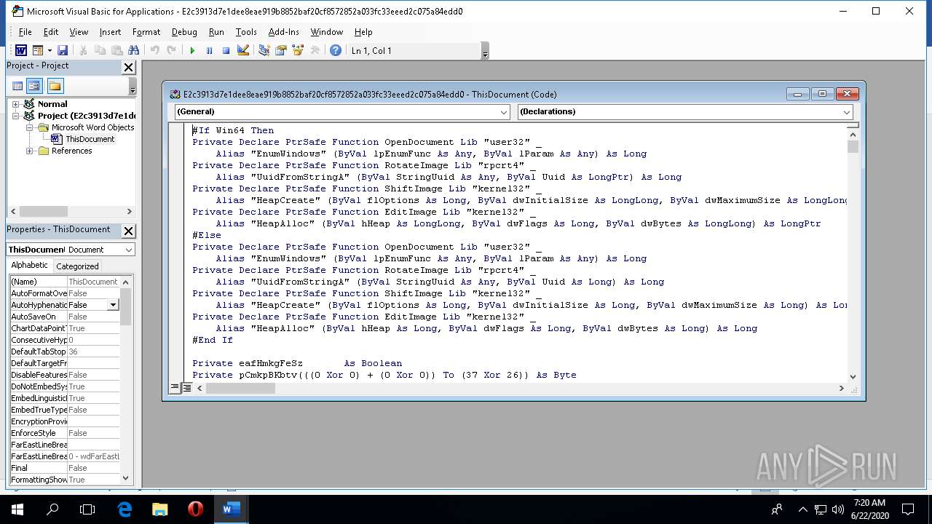Select the EnforceStyle property row
Image resolution: width=932 pixels, height=524 pixels.
[x=65, y=433]
